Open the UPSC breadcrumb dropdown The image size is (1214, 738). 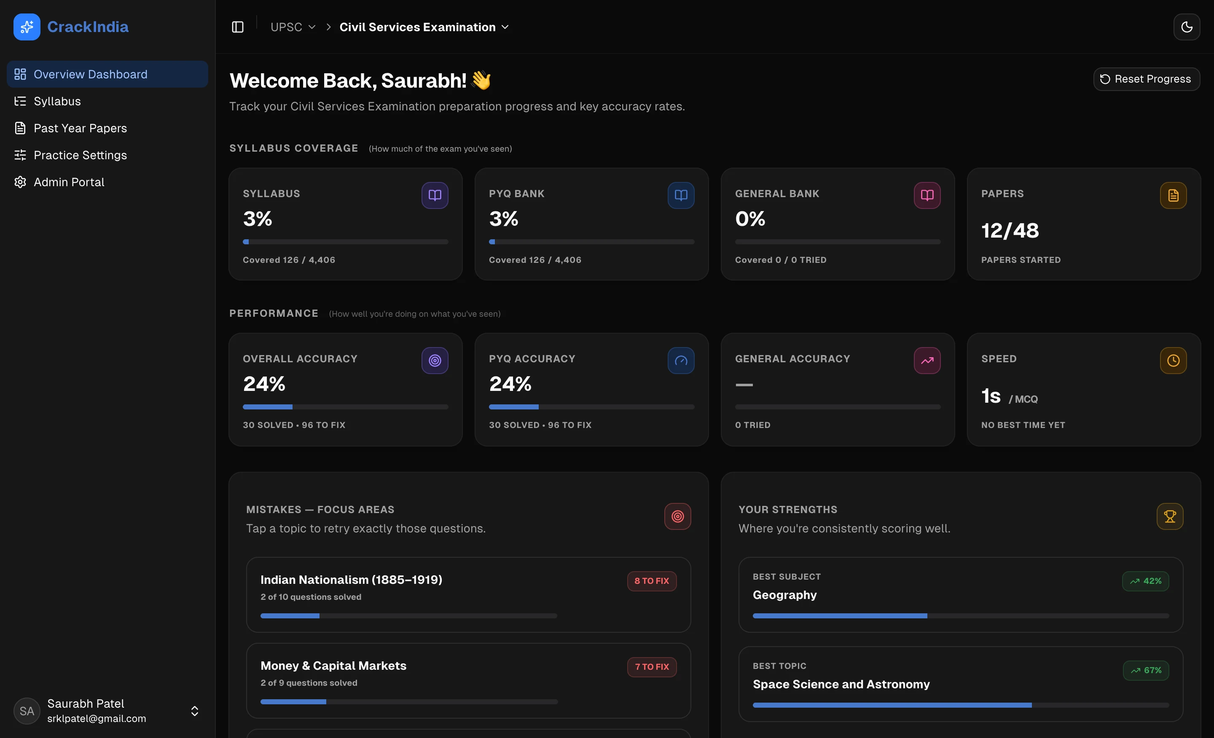[293, 27]
